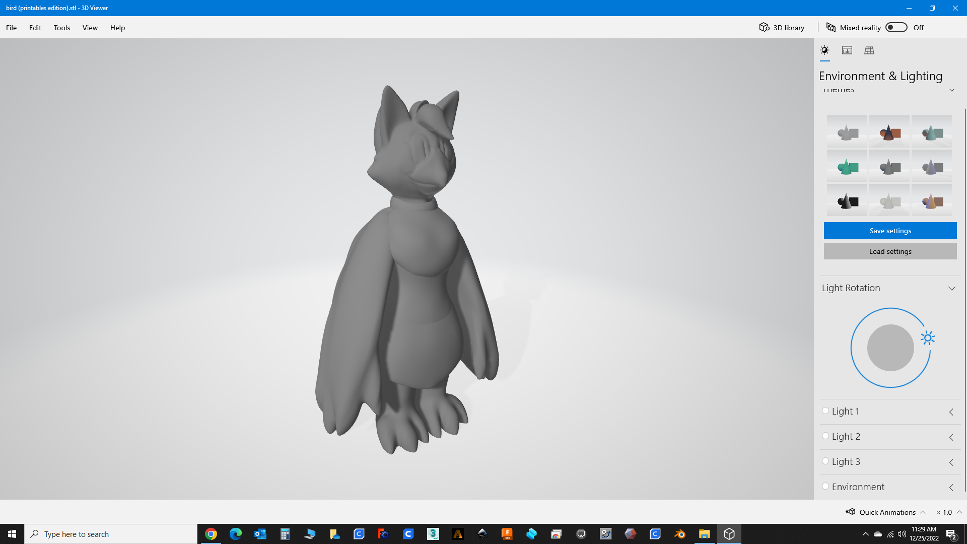The height and width of the screenshot is (544, 967).
Task: Enable the Light 1 radio toggle
Action: click(825, 411)
